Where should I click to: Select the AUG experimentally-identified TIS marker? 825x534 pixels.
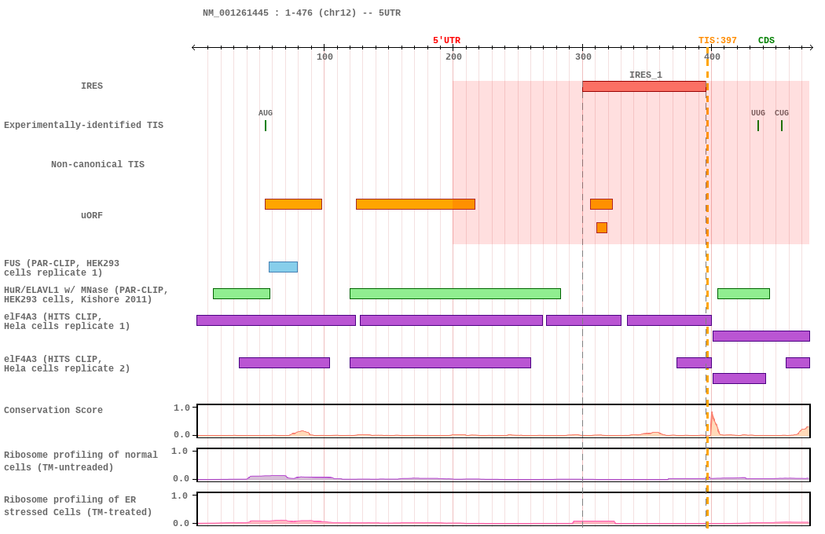[266, 126]
